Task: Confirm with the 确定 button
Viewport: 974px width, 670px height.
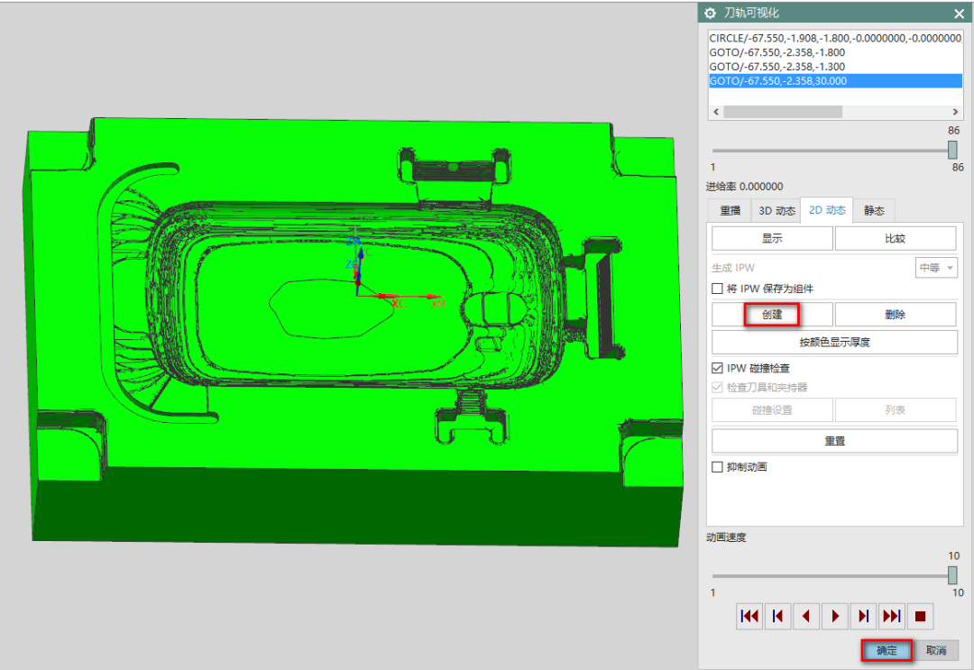Action: [887, 650]
